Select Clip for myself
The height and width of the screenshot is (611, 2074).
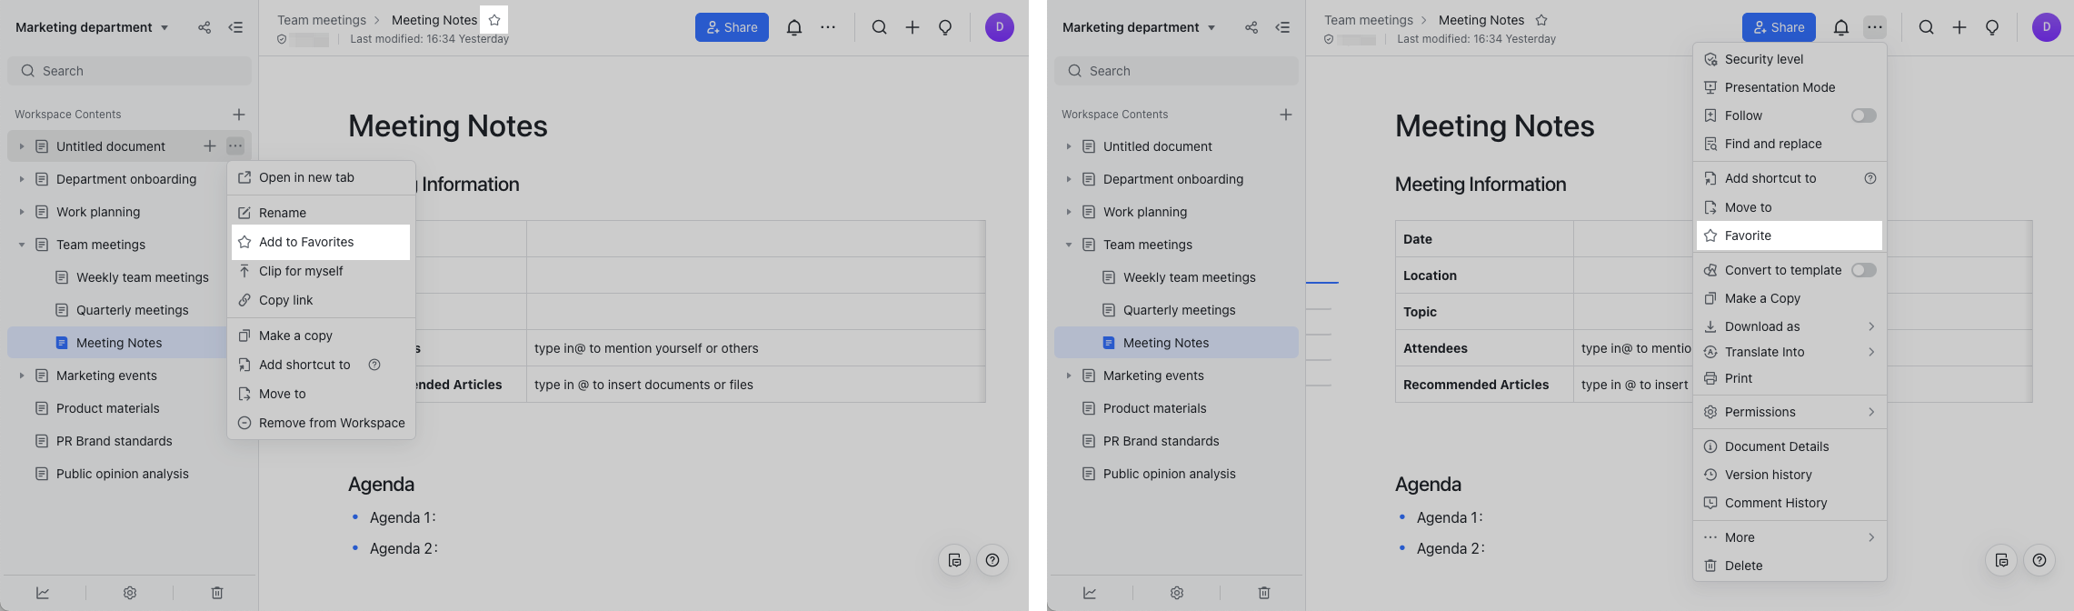[x=301, y=271]
